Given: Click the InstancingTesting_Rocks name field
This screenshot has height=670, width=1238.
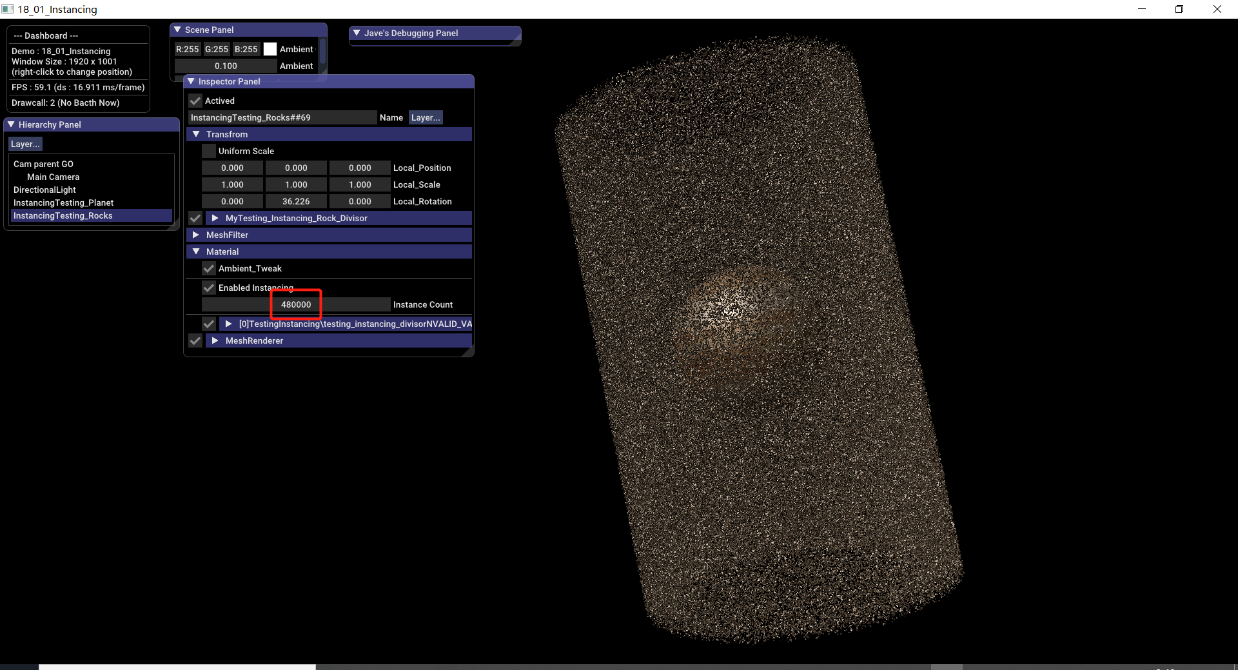Looking at the screenshot, I should click(x=282, y=117).
